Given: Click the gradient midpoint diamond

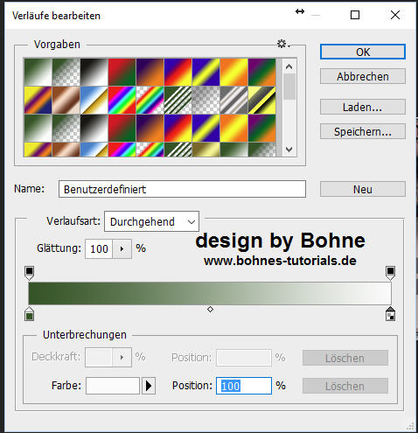Looking at the screenshot, I should point(210,309).
